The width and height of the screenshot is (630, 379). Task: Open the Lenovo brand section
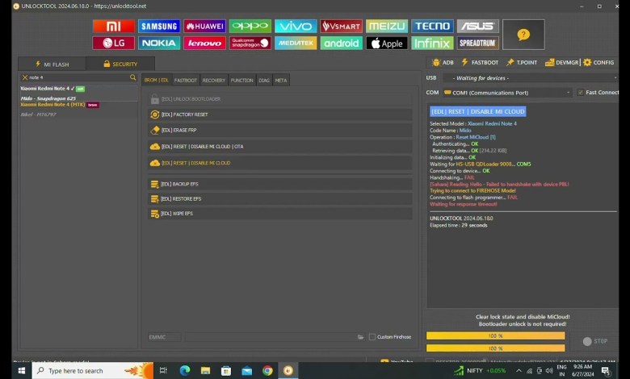[x=204, y=43]
